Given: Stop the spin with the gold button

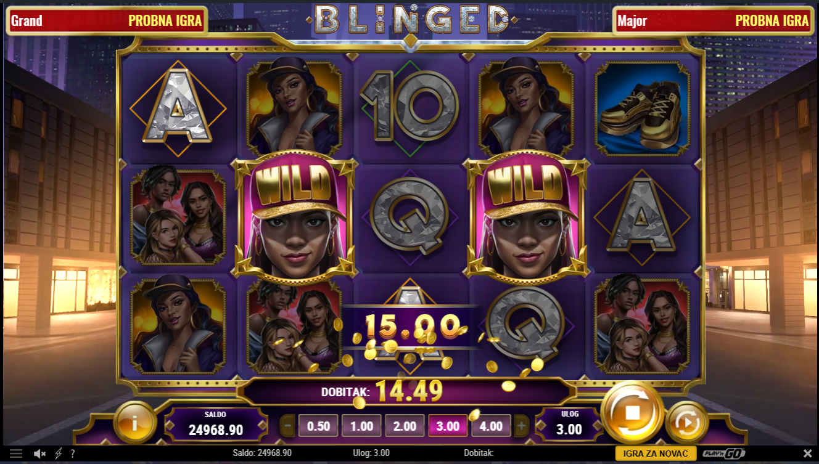Looking at the screenshot, I should tap(632, 412).
